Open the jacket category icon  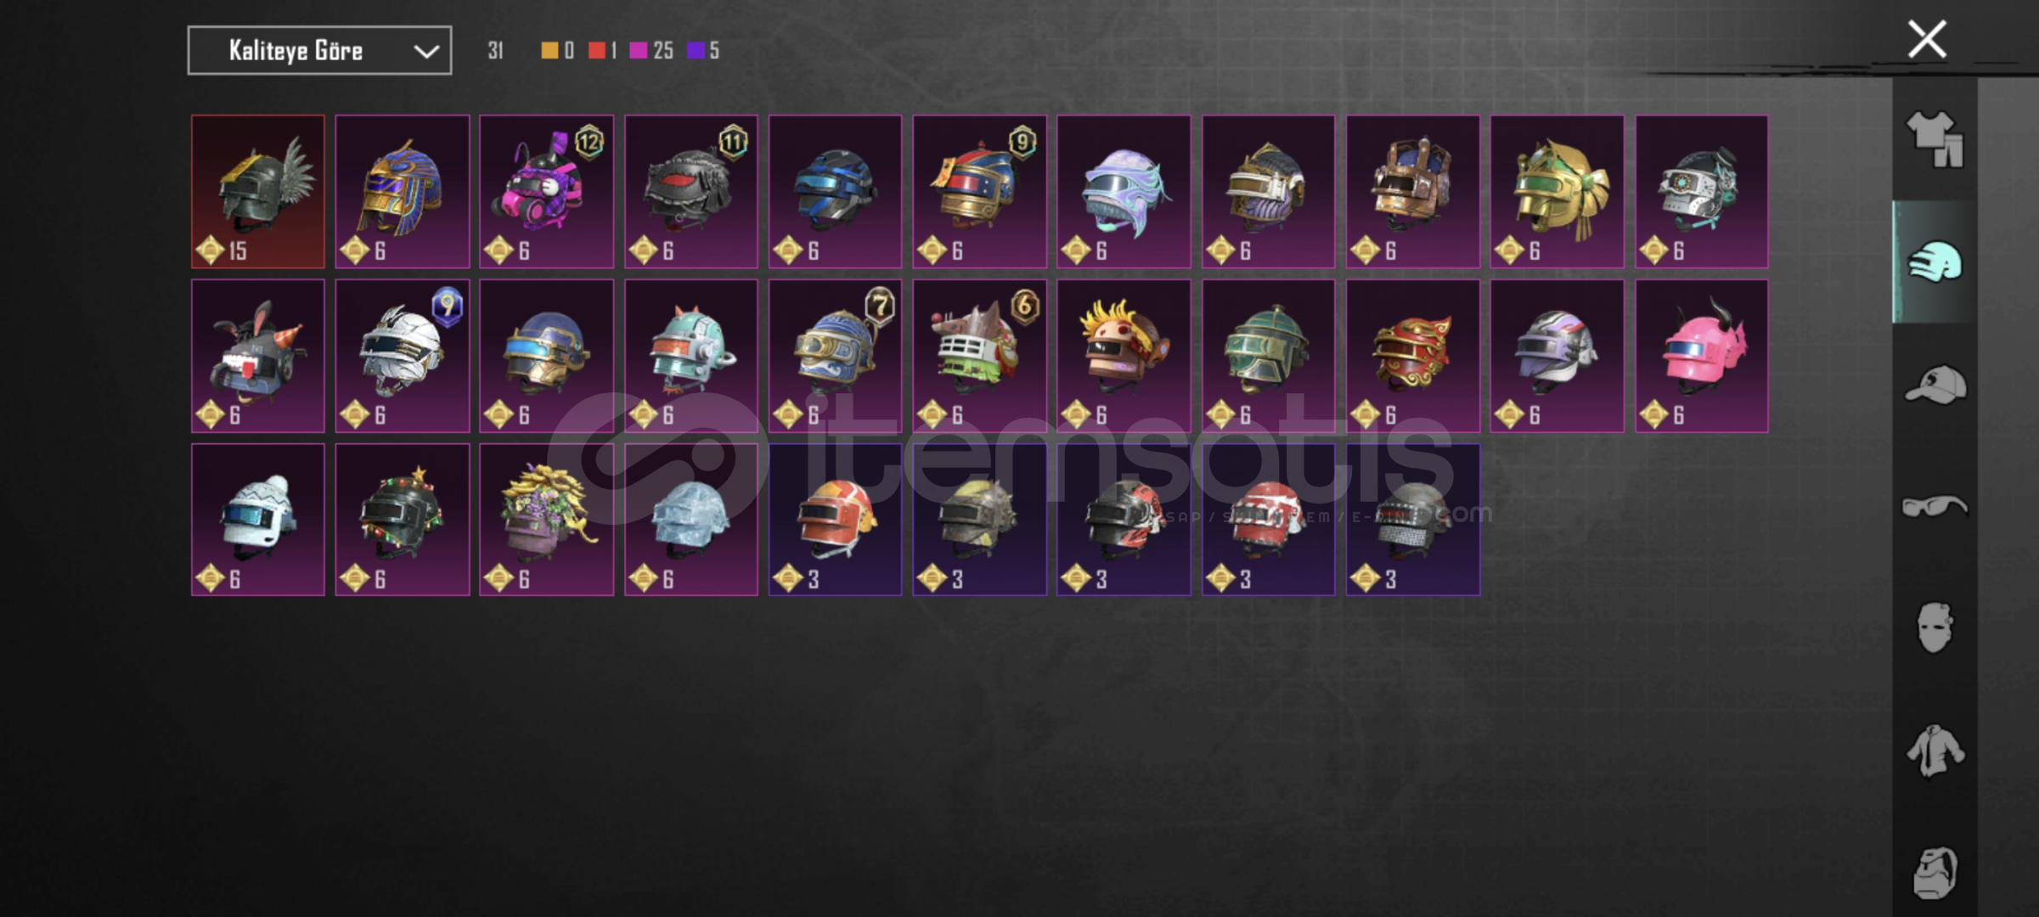click(x=1935, y=751)
